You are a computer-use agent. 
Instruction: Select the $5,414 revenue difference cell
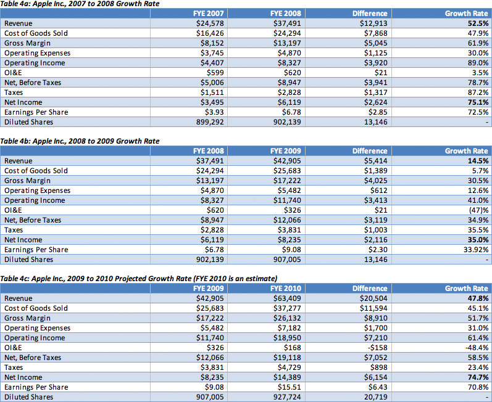[375, 161]
